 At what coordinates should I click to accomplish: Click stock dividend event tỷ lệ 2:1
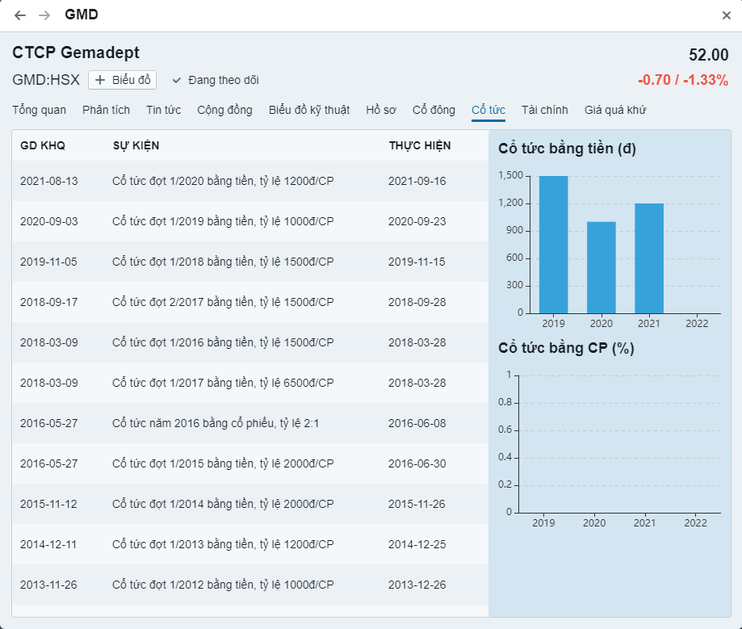[x=216, y=423]
